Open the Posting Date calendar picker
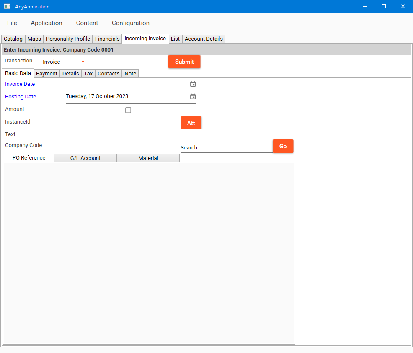Image resolution: width=413 pixels, height=353 pixels. pyautogui.click(x=193, y=97)
